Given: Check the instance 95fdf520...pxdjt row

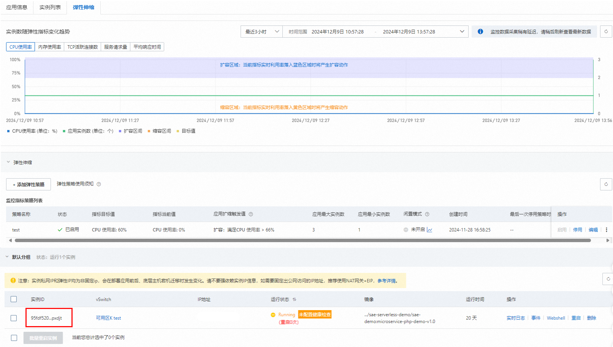Looking at the screenshot, I should [14, 318].
